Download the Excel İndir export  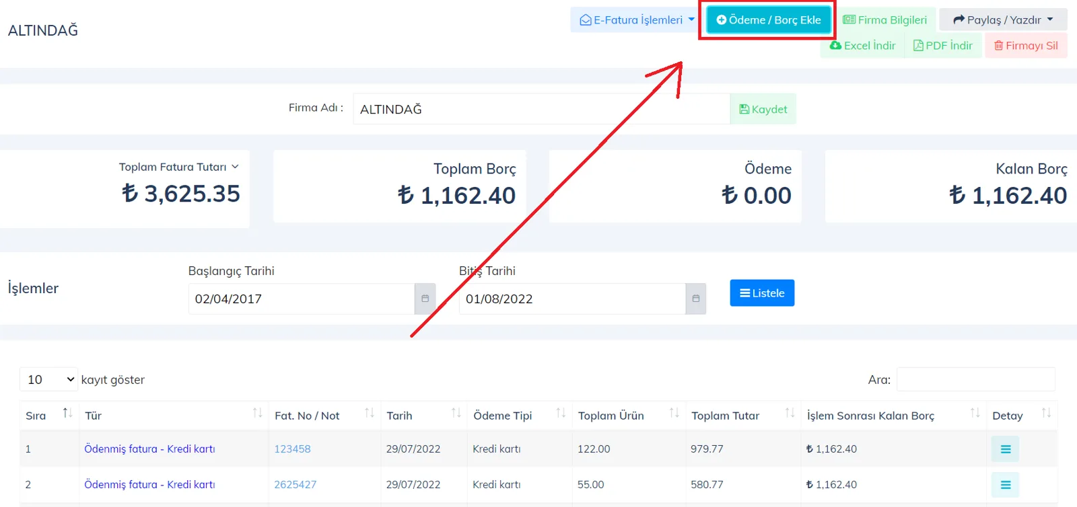(x=862, y=46)
